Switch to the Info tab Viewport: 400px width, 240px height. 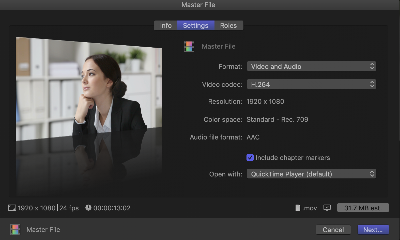click(x=166, y=26)
